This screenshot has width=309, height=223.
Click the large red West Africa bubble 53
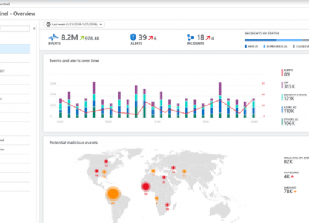tap(146, 187)
